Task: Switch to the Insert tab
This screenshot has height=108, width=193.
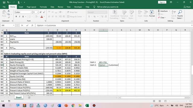Action: (x=21, y=7)
